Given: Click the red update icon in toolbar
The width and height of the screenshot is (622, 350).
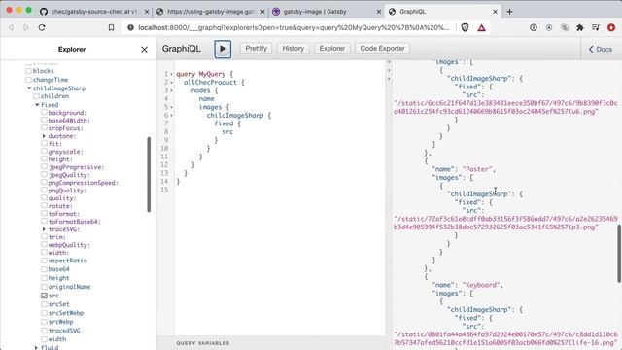Looking at the screenshot, I should [611, 27].
